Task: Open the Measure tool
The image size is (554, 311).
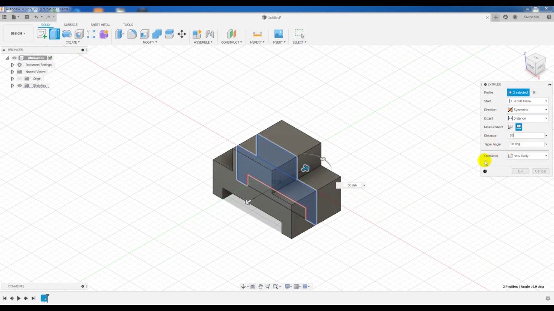Action: pyautogui.click(x=257, y=34)
